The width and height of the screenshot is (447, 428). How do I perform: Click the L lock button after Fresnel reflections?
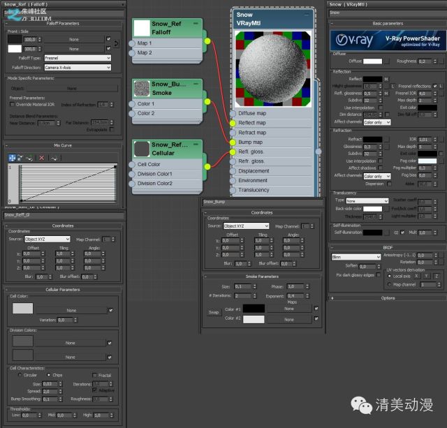(441, 86)
